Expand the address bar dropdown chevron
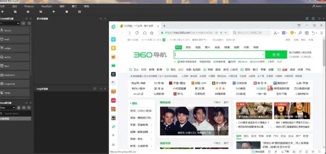Viewport: 326px width, 154px height. coord(225,33)
